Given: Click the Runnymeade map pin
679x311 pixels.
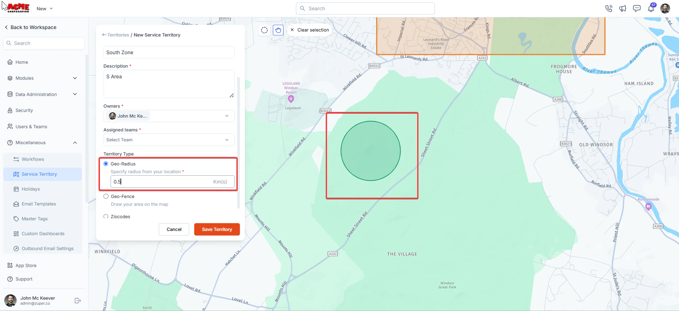Looking at the screenshot, I should point(649,206).
